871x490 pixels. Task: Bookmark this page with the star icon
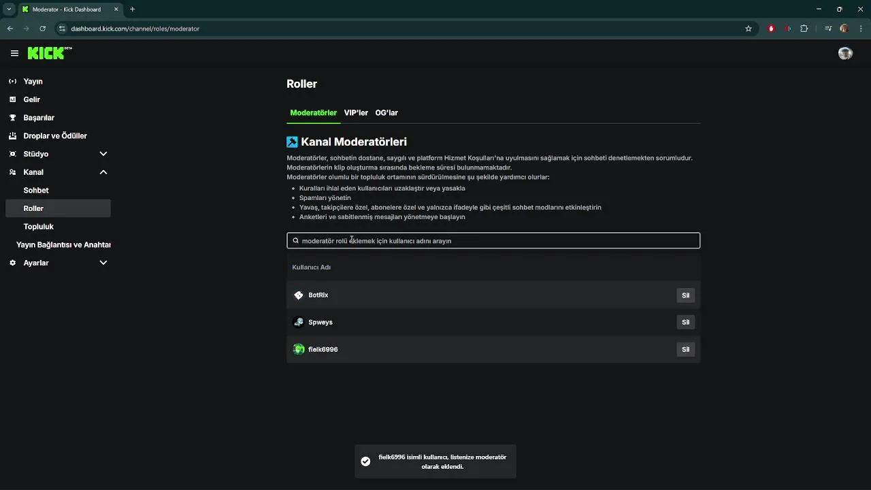749,29
